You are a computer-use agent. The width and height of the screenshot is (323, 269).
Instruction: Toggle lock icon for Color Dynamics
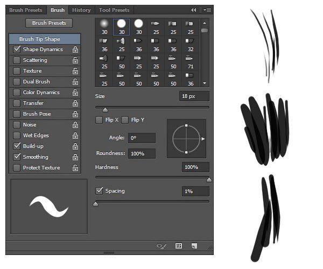point(75,93)
